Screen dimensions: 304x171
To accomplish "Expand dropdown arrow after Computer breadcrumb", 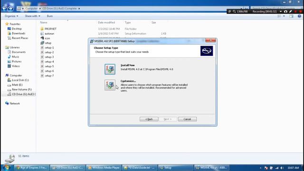I will coord(40,9).
